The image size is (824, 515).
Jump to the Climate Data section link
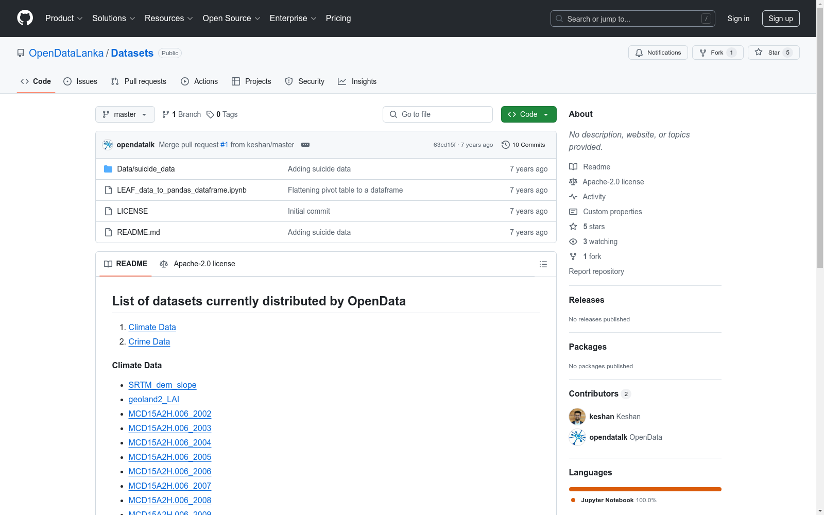click(x=152, y=327)
